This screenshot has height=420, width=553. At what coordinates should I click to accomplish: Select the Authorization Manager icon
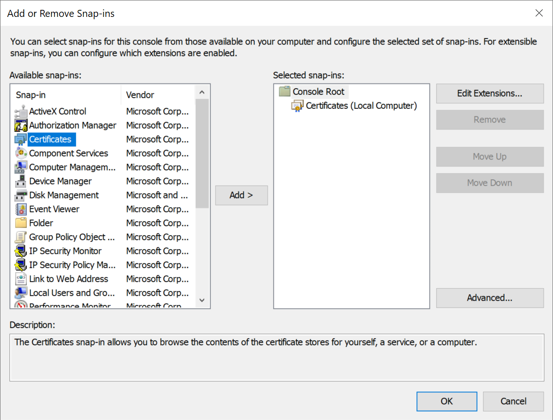click(x=21, y=126)
